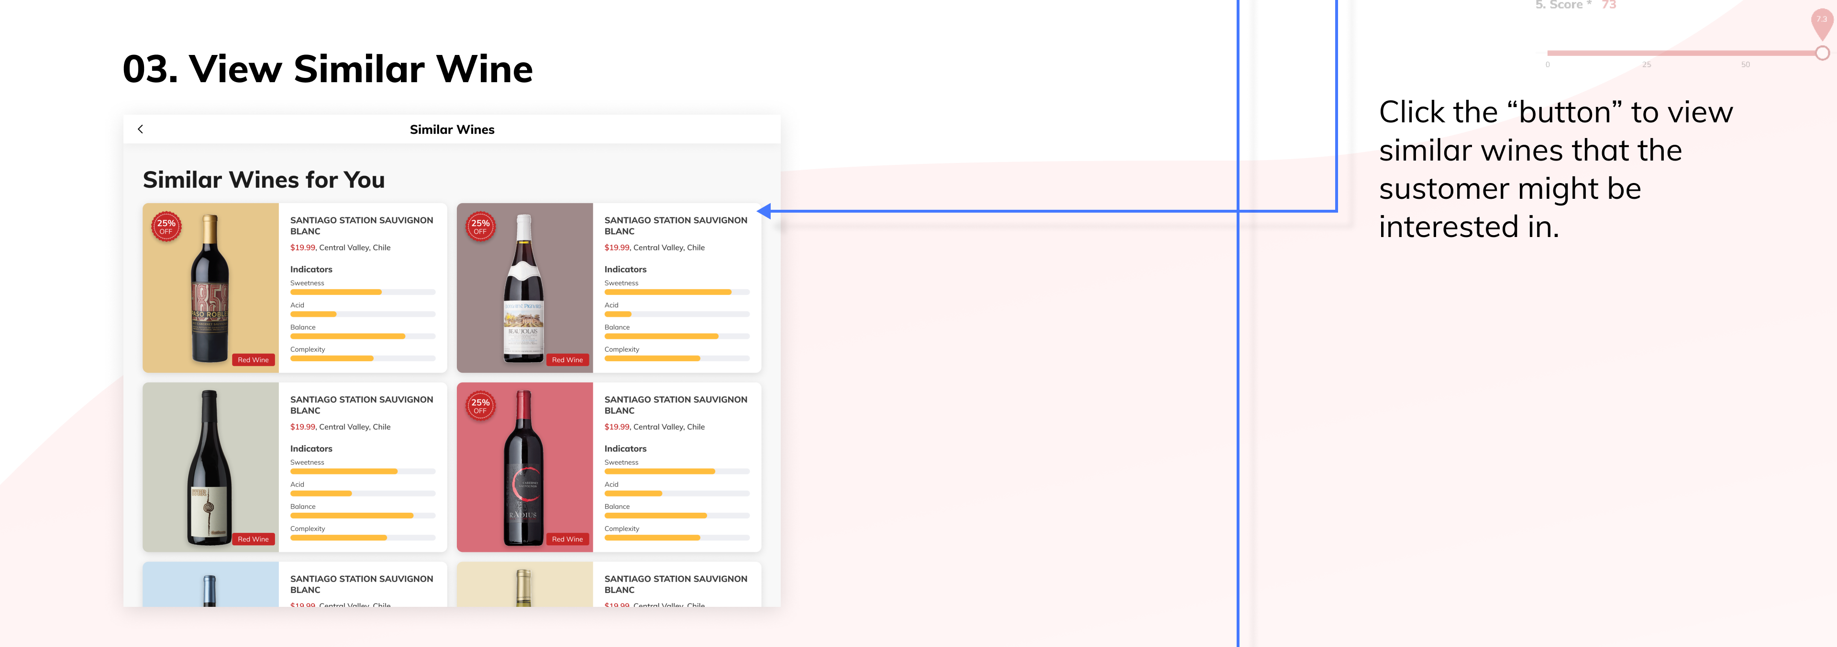Click the '0' tick label under Score slider
The image size is (1837, 647).
click(1548, 65)
